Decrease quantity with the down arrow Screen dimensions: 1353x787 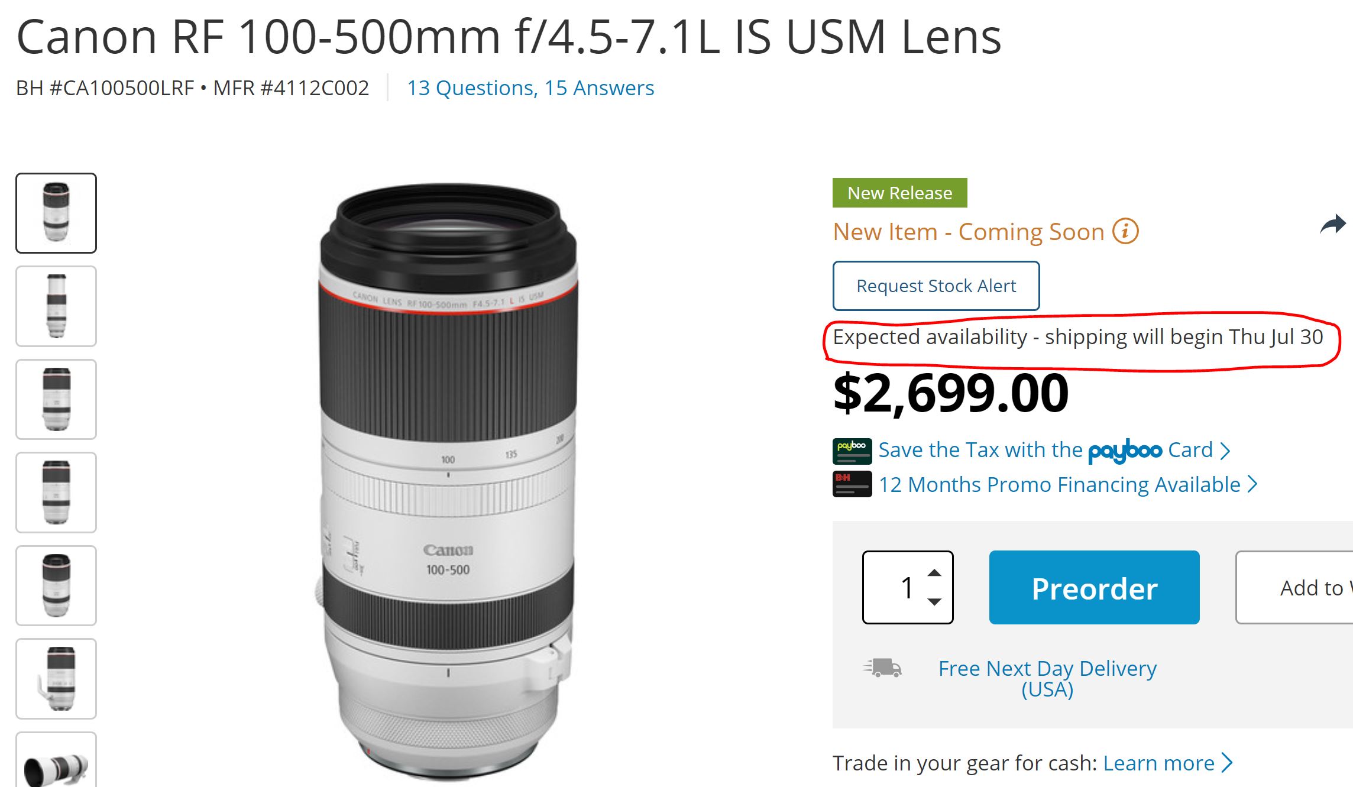click(934, 602)
